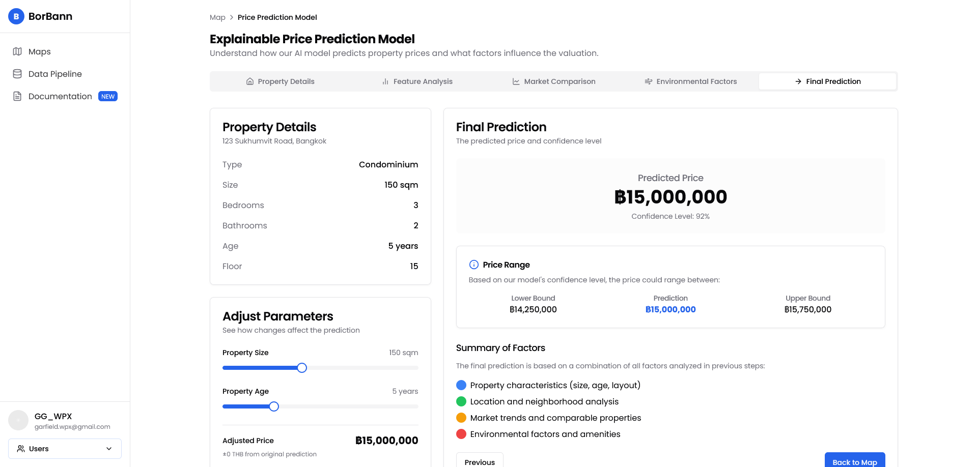The image size is (977, 467).
Task: Click the blue property characteristics dot
Action: click(461, 385)
